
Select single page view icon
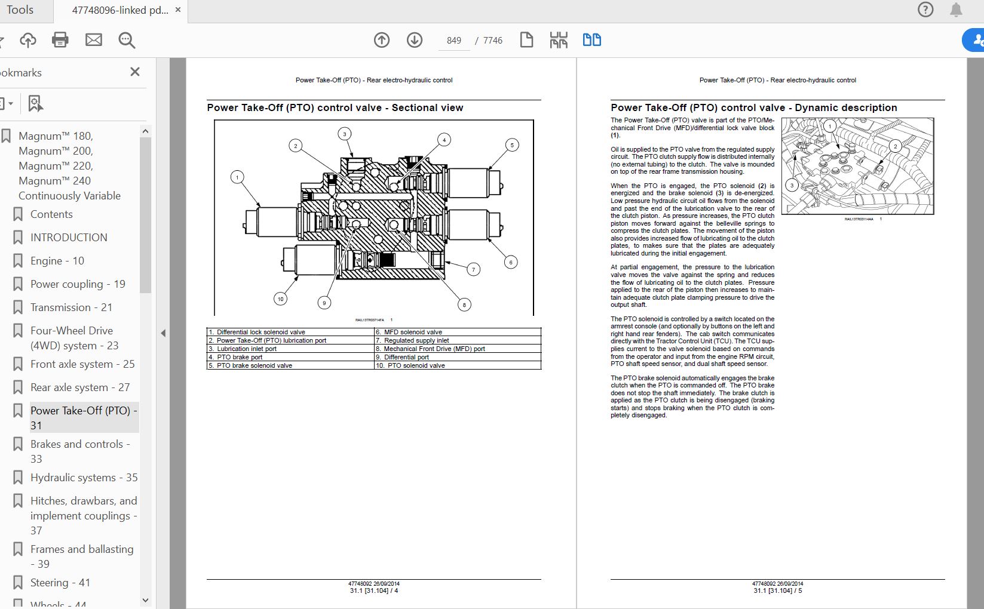tap(526, 41)
